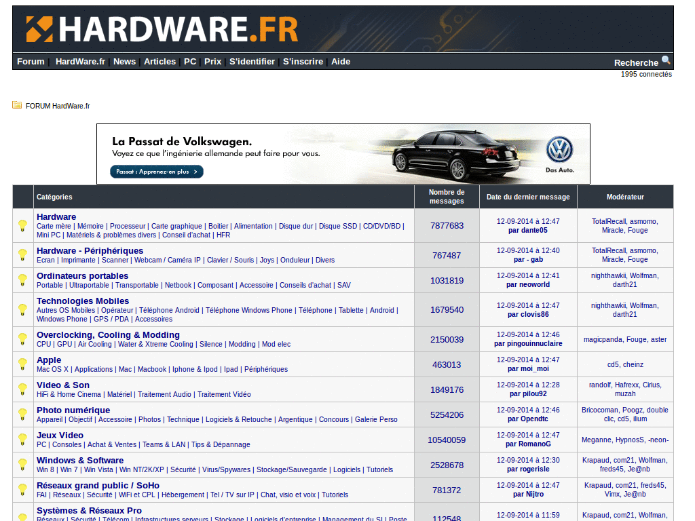Click lightbulb icon for Jeux Video
695x521 pixels.
click(x=22, y=440)
